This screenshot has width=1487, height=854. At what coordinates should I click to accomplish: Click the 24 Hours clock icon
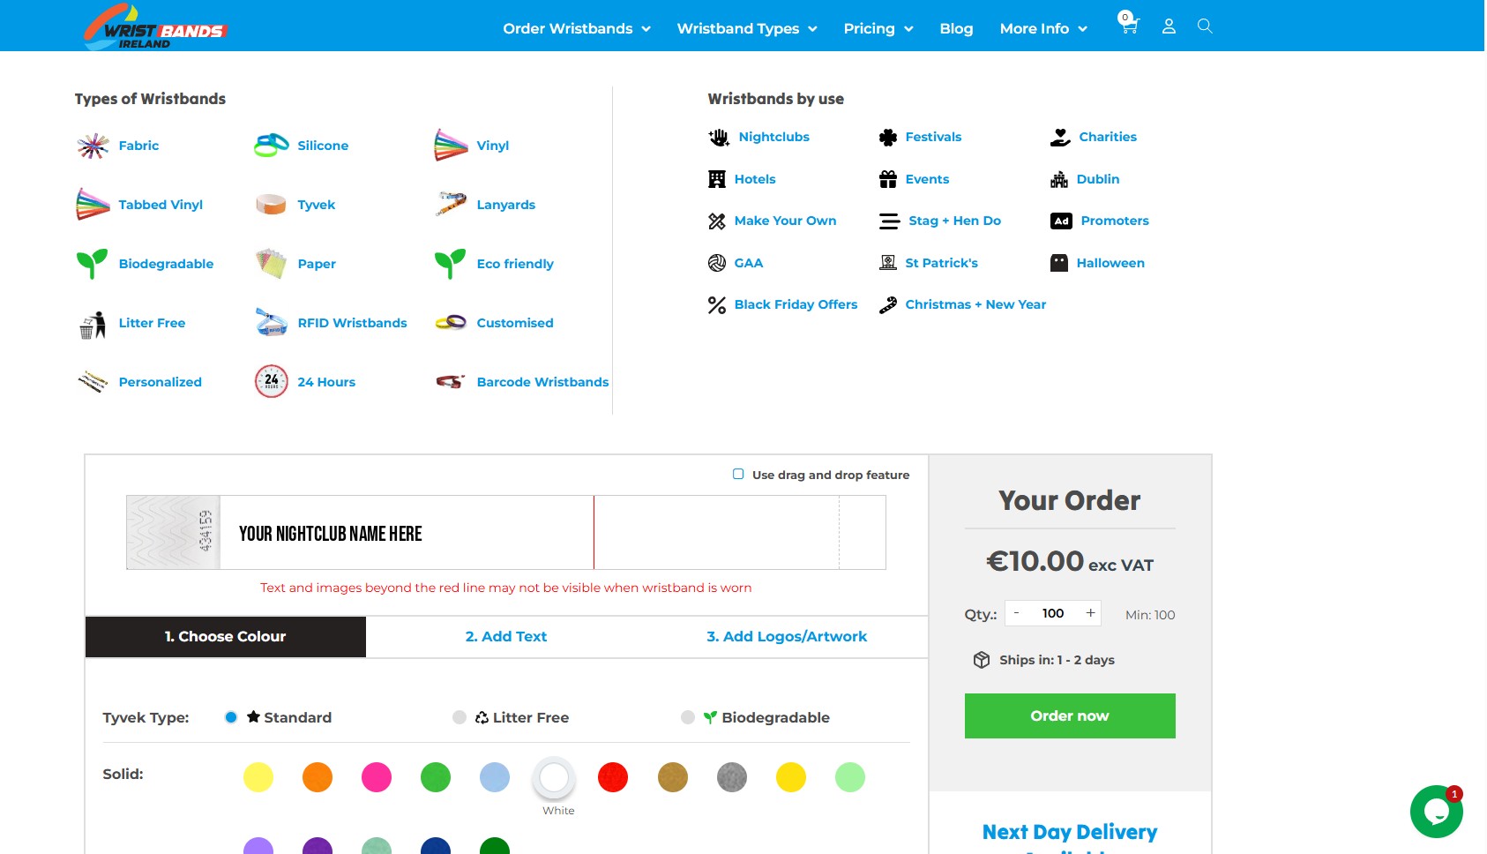(x=271, y=381)
